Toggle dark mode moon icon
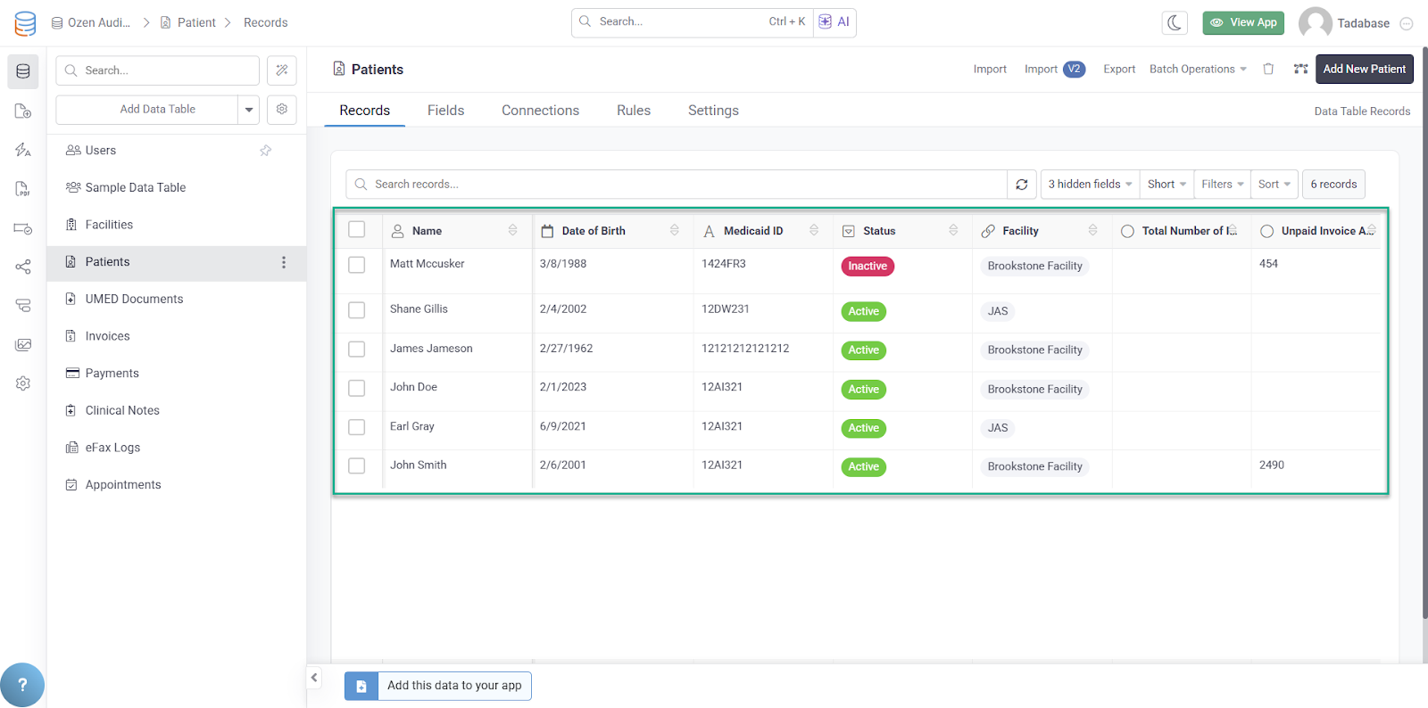This screenshot has width=1428, height=708. (x=1175, y=23)
